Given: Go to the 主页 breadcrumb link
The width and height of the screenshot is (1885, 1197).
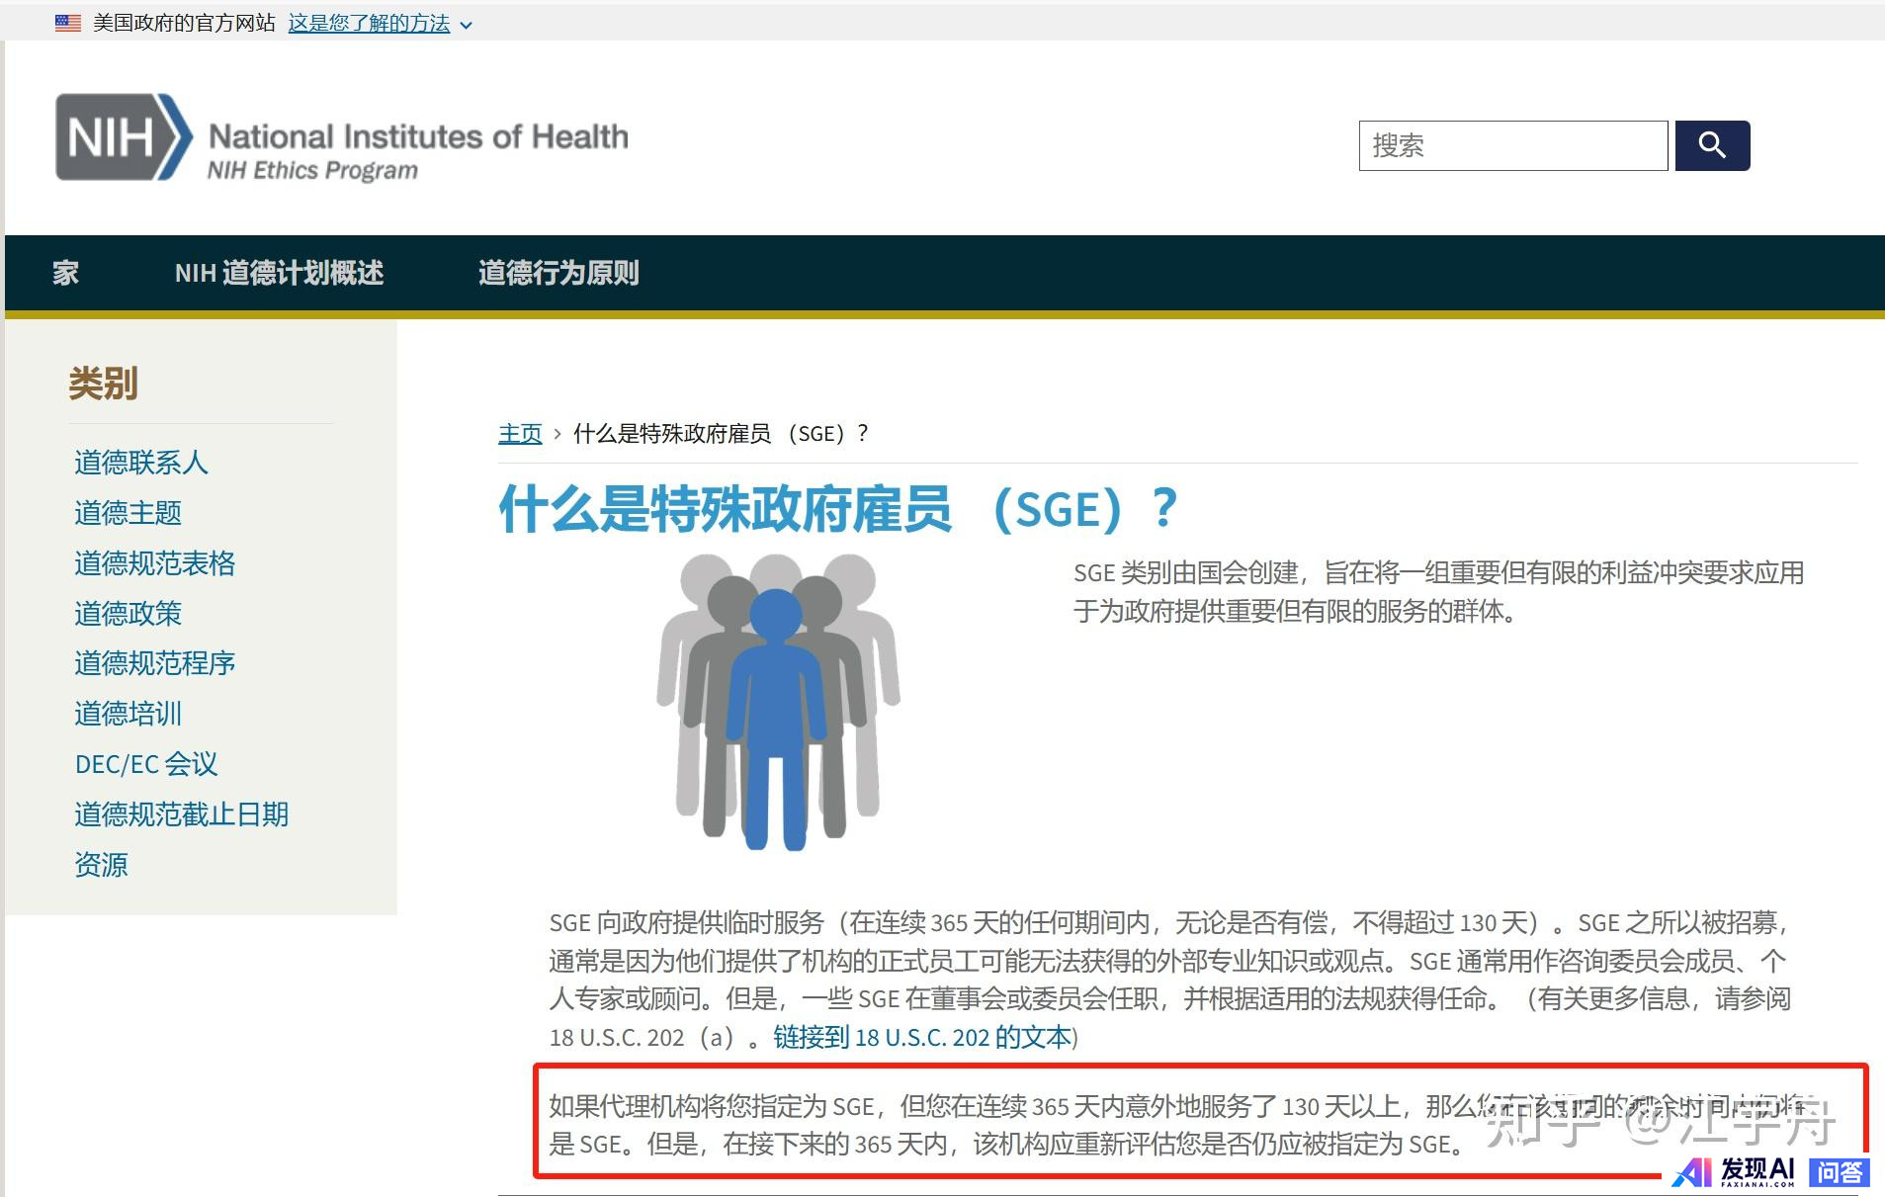Looking at the screenshot, I should coord(520,434).
